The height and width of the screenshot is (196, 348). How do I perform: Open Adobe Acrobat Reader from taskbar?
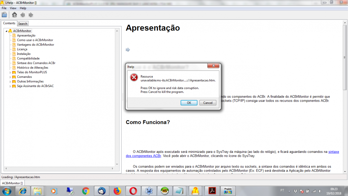coord(212,191)
